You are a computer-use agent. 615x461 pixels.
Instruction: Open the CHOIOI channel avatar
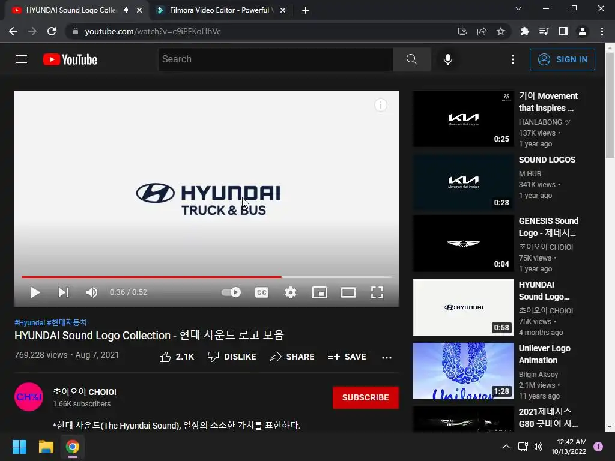pos(29,397)
